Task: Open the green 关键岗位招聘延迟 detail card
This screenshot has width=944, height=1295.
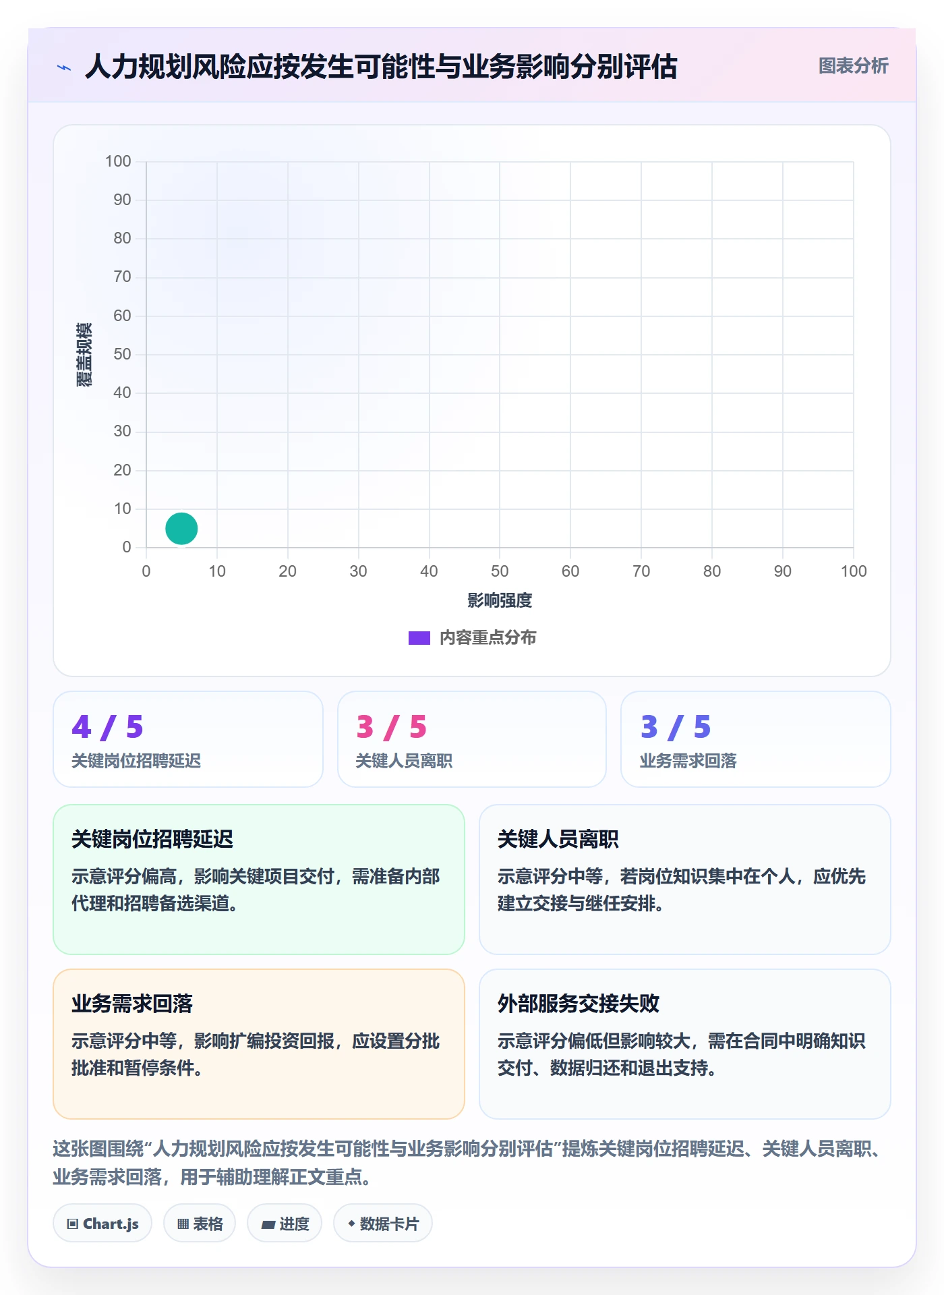Action: coord(259,879)
